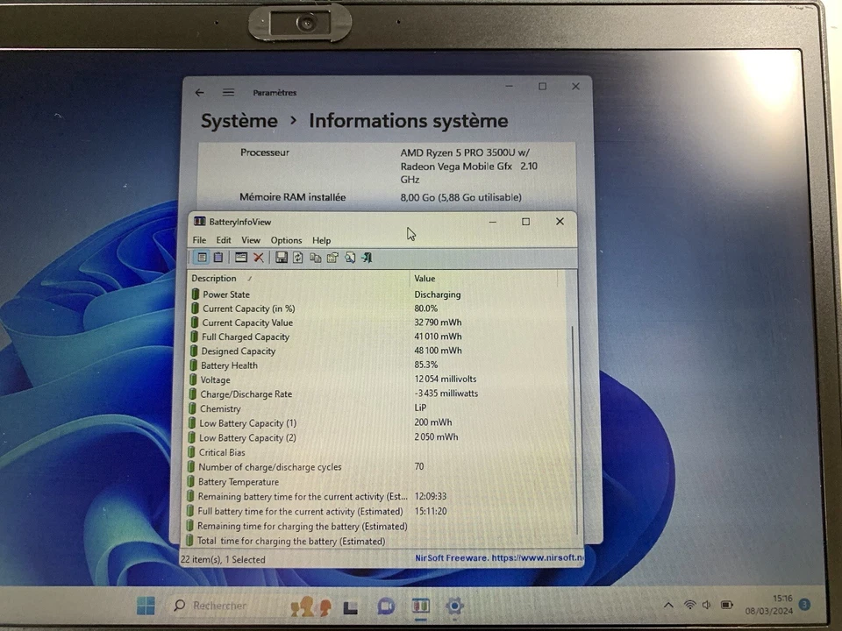The width and height of the screenshot is (842, 631).
Task: Click the Copy selected items icon
Action: [x=315, y=258]
